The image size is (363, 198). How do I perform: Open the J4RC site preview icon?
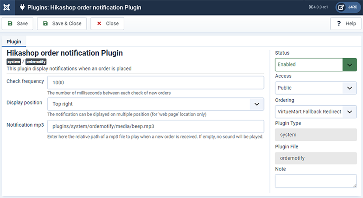341,7
